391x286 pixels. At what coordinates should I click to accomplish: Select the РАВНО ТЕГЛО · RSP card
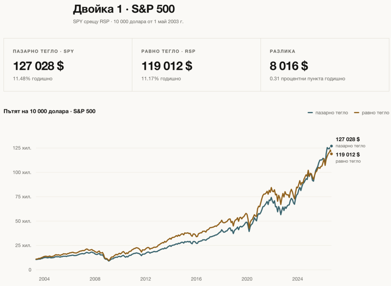[x=196, y=65]
